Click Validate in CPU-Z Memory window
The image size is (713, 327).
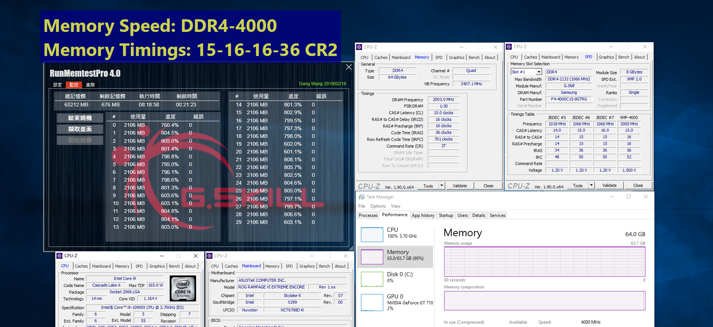point(460,186)
